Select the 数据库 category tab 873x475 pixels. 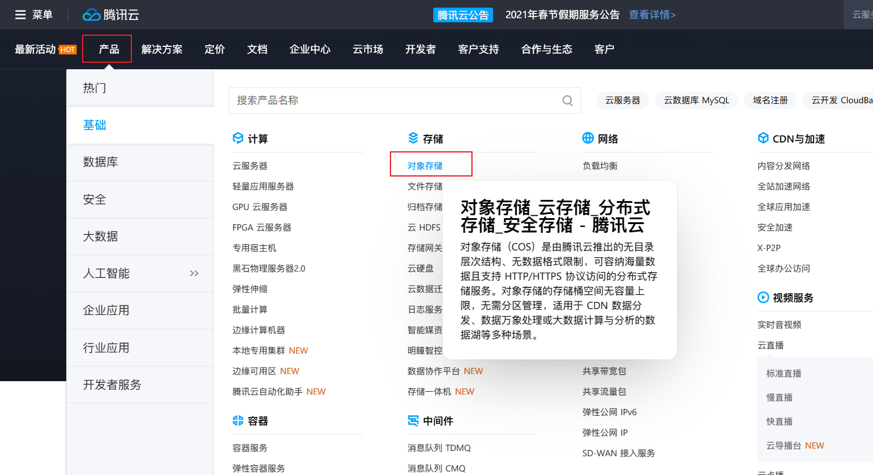140,162
